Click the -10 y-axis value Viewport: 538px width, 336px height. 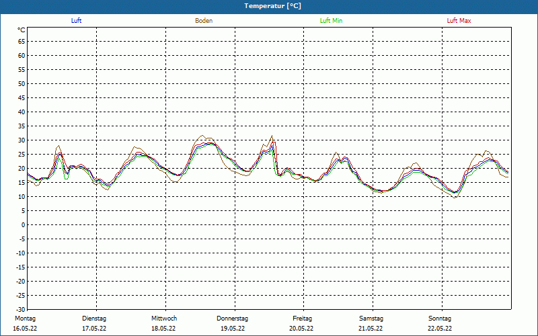click(x=21, y=253)
